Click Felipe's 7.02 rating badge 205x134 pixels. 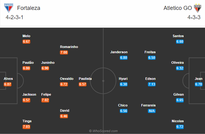click(x=45, y=100)
